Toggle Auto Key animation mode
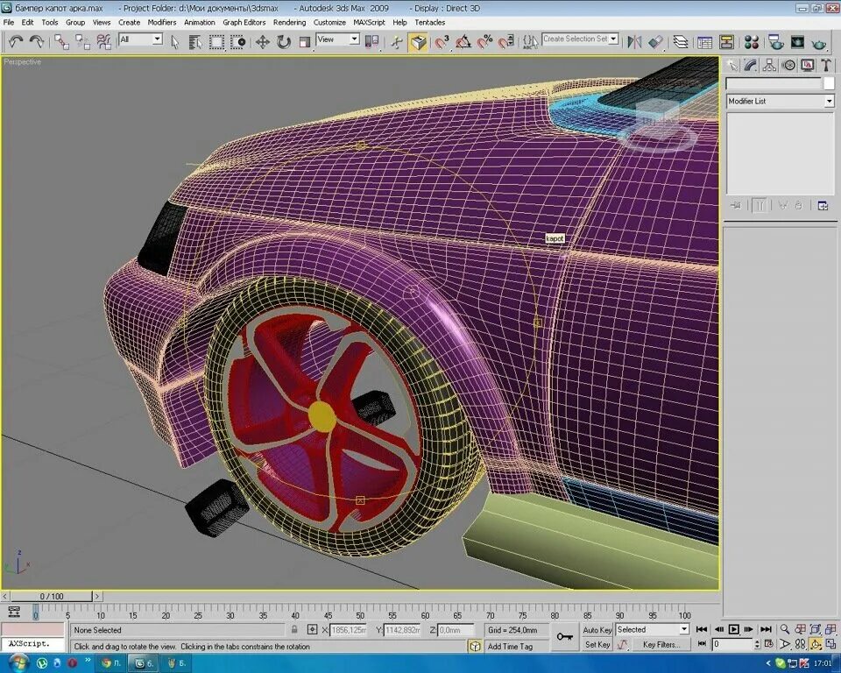841x673 pixels. click(597, 630)
